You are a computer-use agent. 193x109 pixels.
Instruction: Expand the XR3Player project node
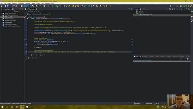tap(1, 17)
